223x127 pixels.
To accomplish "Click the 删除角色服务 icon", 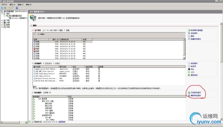I will coord(189,95).
